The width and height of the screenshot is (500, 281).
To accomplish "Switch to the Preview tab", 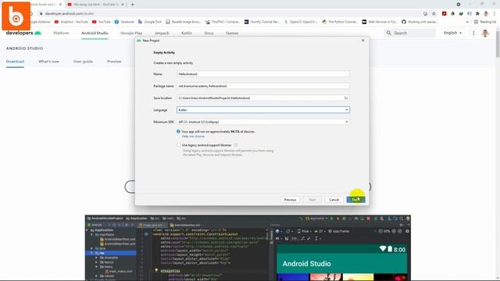I will pyautogui.click(x=114, y=62).
